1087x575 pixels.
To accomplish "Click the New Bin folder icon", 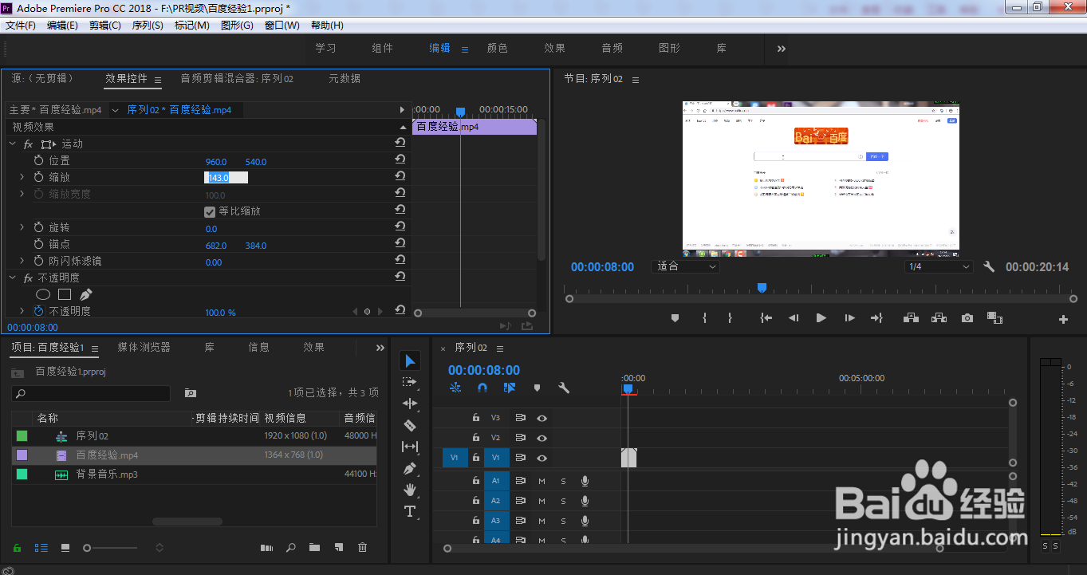I will (x=314, y=548).
